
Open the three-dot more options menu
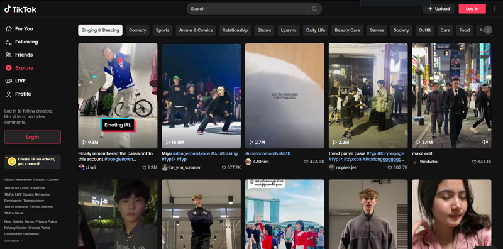pyautogui.click(x=494, y=9)
